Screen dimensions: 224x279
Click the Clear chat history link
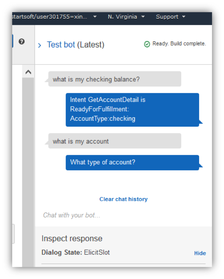pyautogui.click(x=123, y=199)
